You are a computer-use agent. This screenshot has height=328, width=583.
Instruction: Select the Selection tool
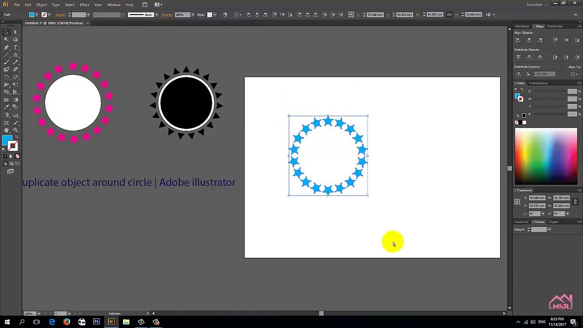6,32
